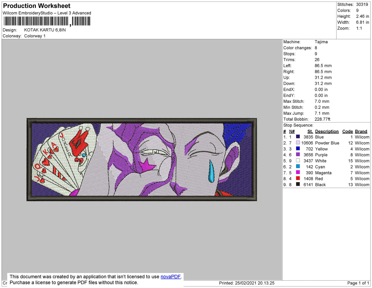Click the novaPDF hyperlink
372x288 pixels.
pyautogui.click(x=170, y=277)
